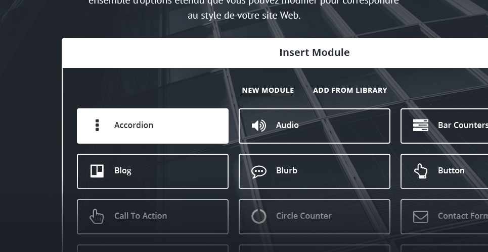Click the Accordion three-dots icon
This screenshot has width=488, height=252.
coord(97,125)
